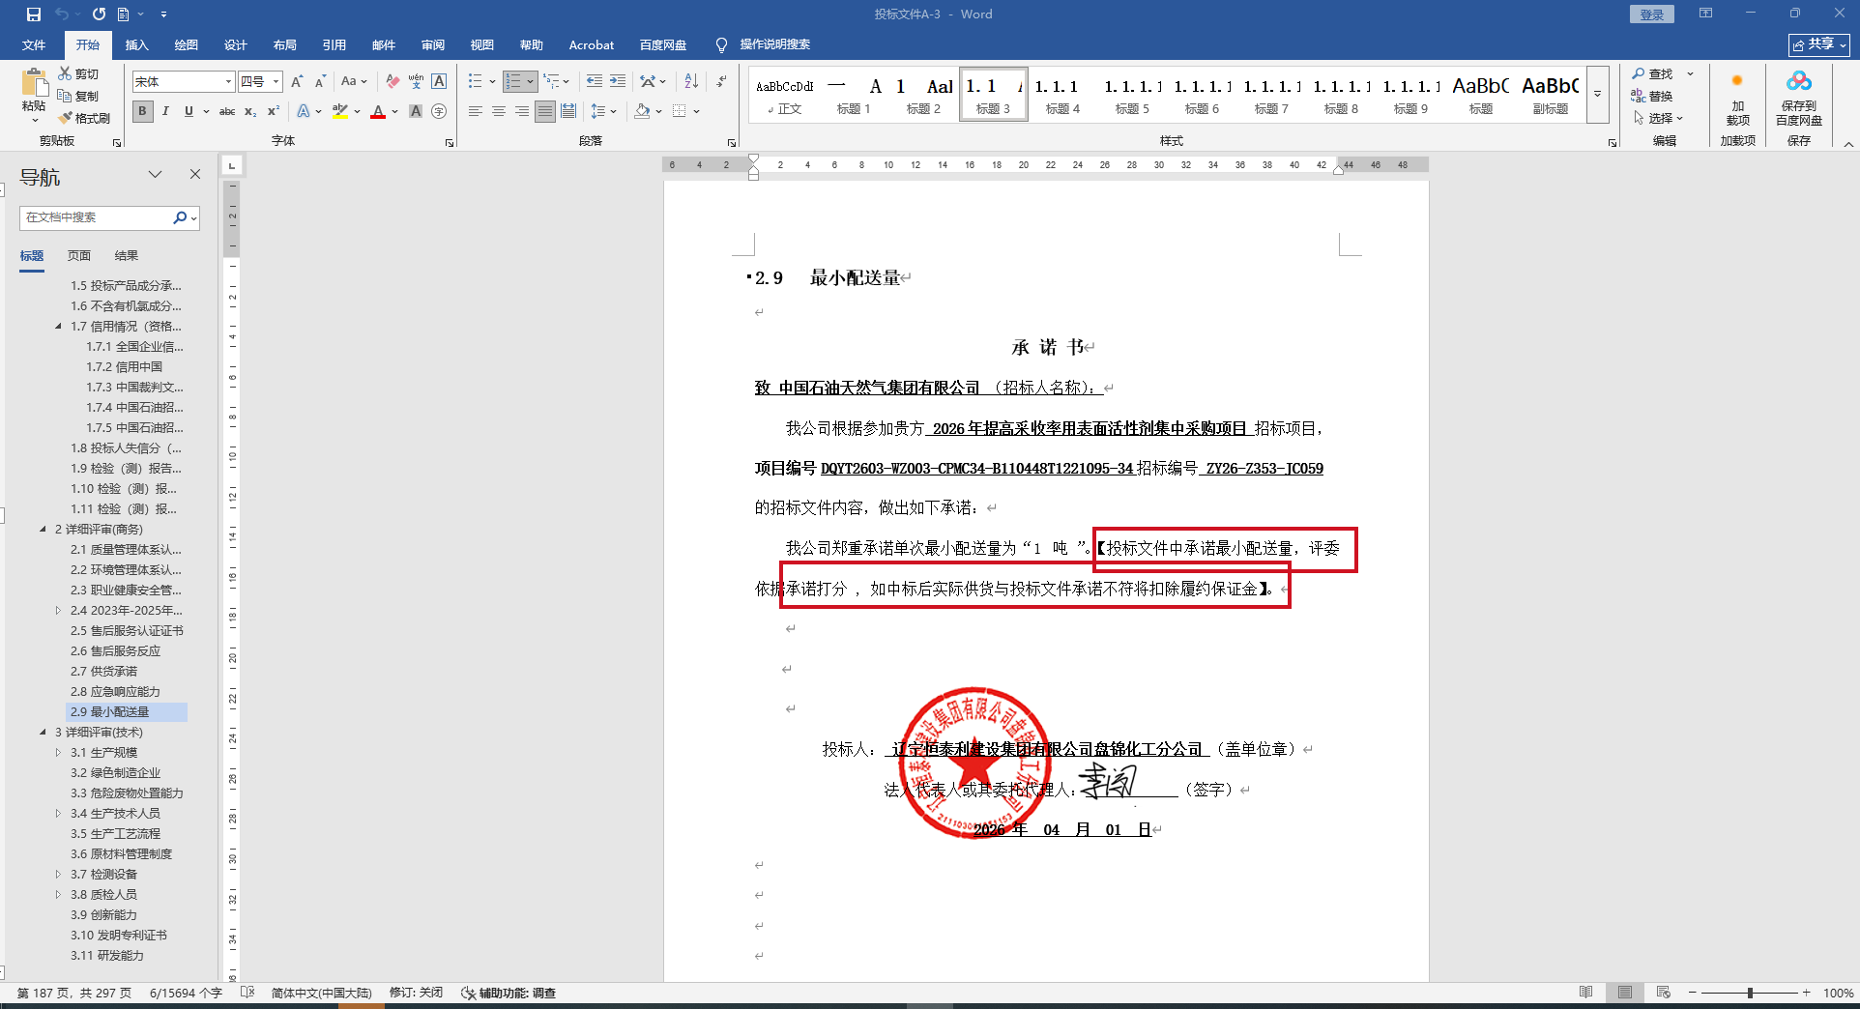Viewport: 1860px width, 1009px height.
Task: Apply strikethrough formatting (abc)
Action: tap(227, 111)
